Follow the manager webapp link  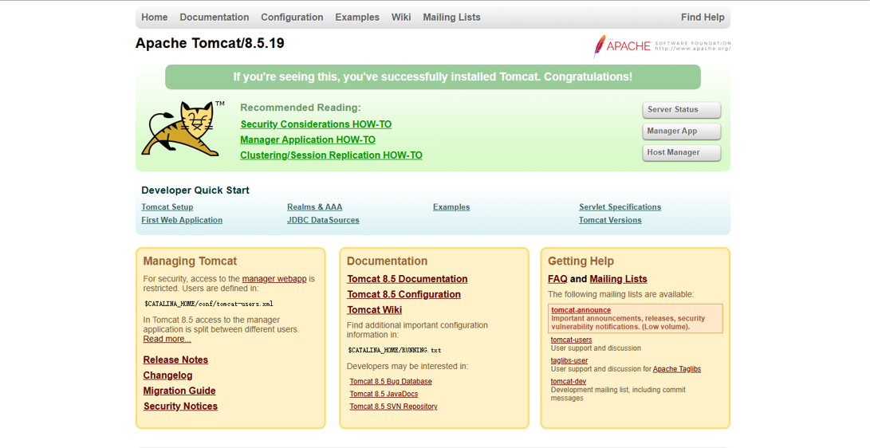[x=274, y=279]
